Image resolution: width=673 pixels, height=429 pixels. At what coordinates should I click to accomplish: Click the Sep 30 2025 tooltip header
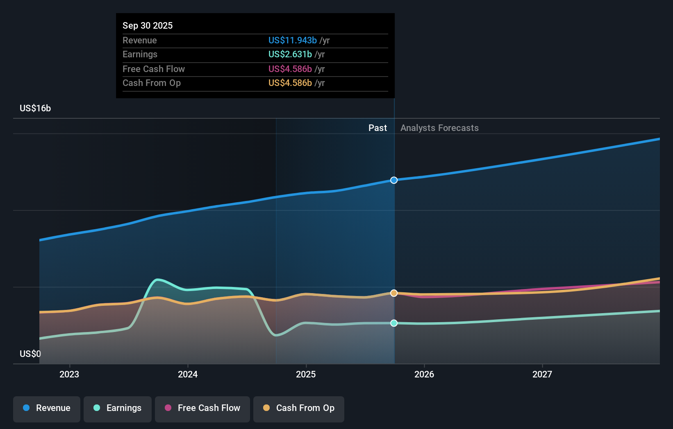click(x=148, y=25)
